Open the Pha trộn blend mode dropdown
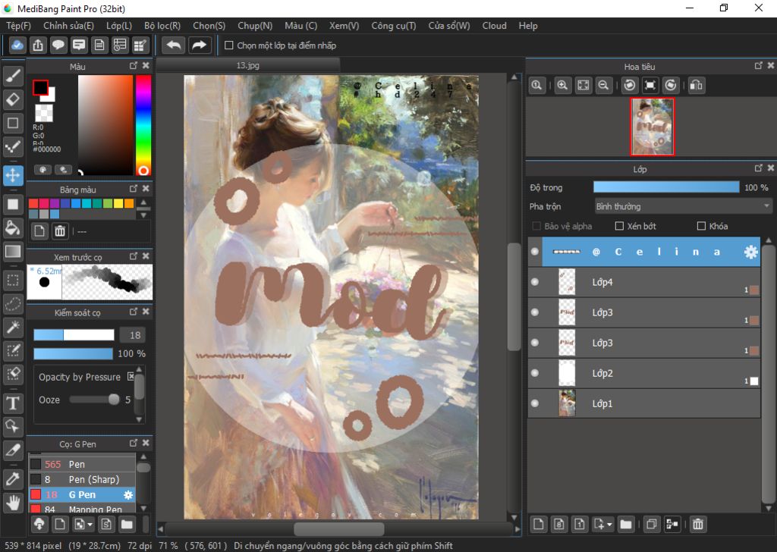 pos(683,206)
